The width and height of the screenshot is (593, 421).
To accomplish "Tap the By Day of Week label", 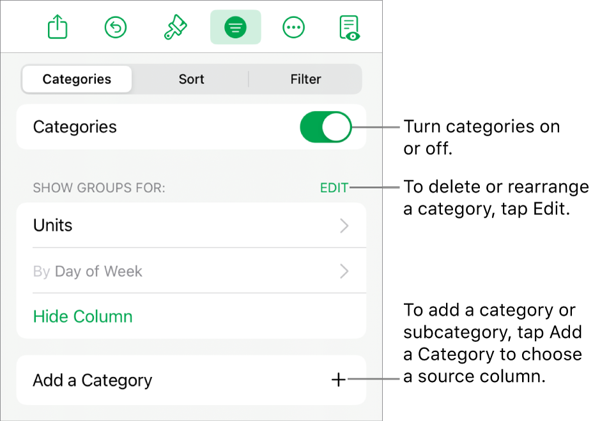I will [88, 272].
